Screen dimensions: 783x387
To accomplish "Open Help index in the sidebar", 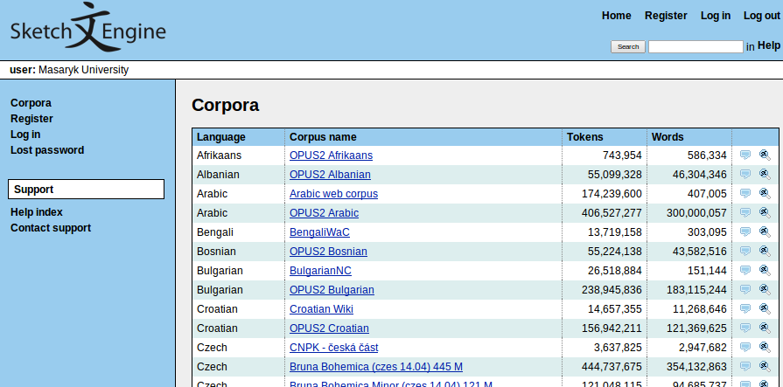I will [x=37, y=212].
